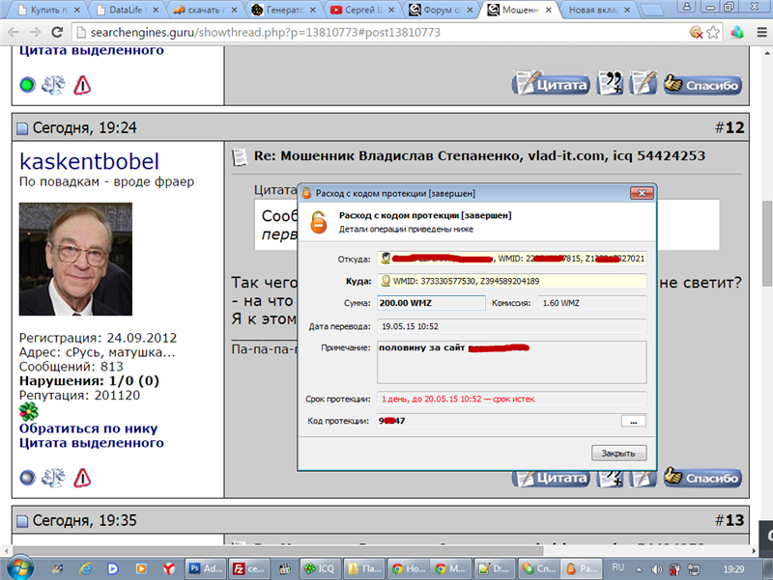Click the browser back arrow
This screenshot has height=580, width=773.
click(14, 33)
